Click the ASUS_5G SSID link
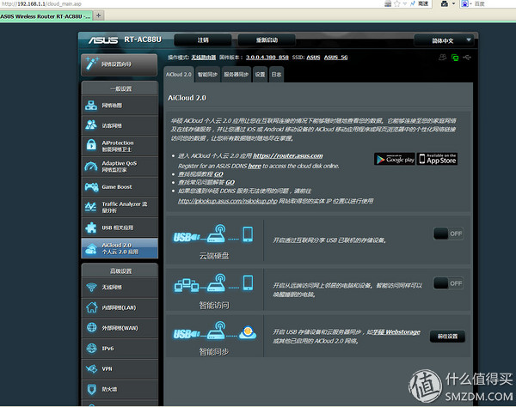Image resolution: width=516 pixels, height=407 pixels. pyautogui.click(x=335, y=58)
